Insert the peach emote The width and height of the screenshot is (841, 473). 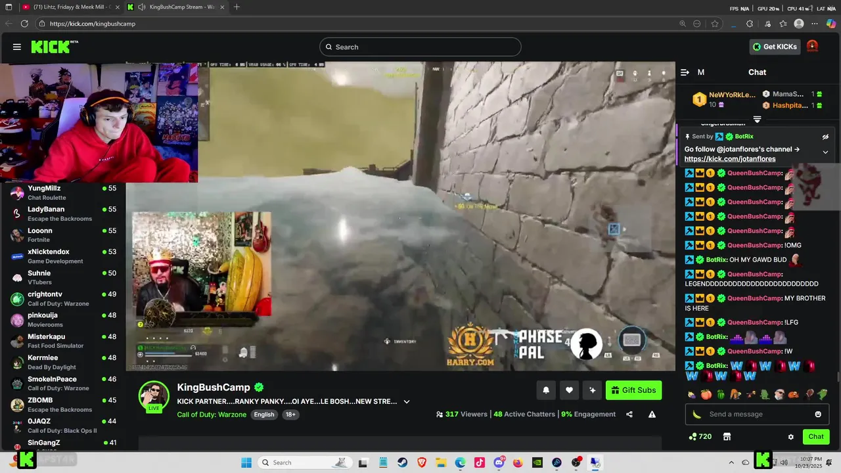click(706, 395)
